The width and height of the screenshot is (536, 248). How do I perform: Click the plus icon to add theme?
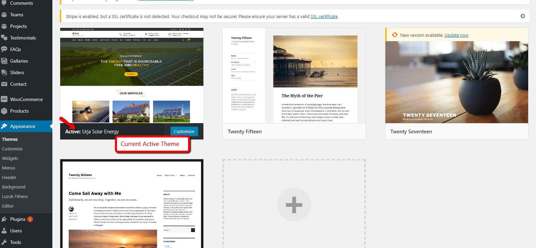point(294,205)
